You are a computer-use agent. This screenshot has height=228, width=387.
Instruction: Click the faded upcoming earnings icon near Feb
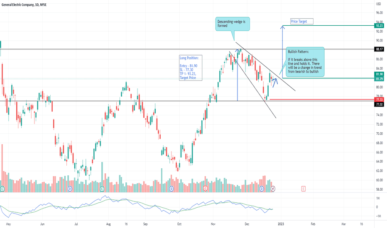[304, 189]
